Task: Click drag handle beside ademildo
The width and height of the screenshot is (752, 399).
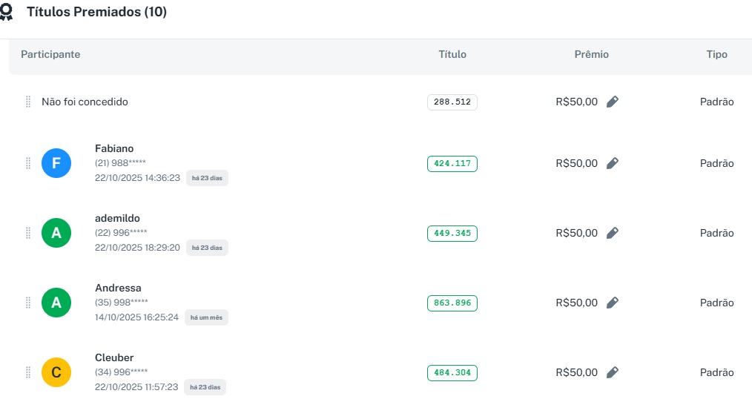Action: (x=28, y=233)
